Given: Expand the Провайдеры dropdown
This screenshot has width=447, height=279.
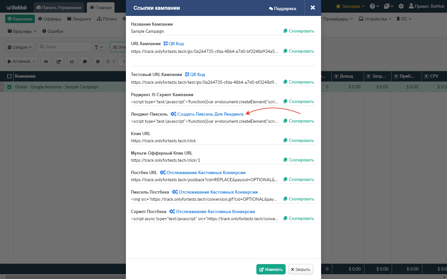Looking at the screenshot, I should click(x=338, y=19).
